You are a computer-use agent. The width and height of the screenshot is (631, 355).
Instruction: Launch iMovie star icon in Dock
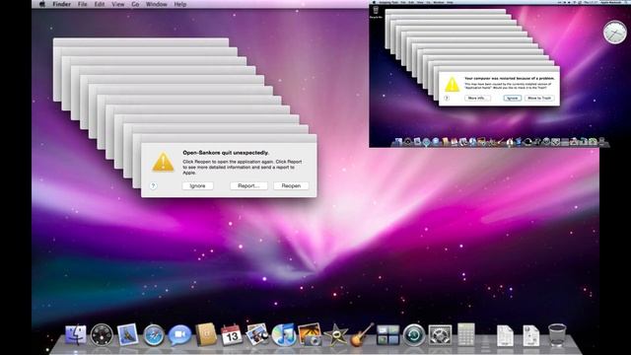pos(335,335)
